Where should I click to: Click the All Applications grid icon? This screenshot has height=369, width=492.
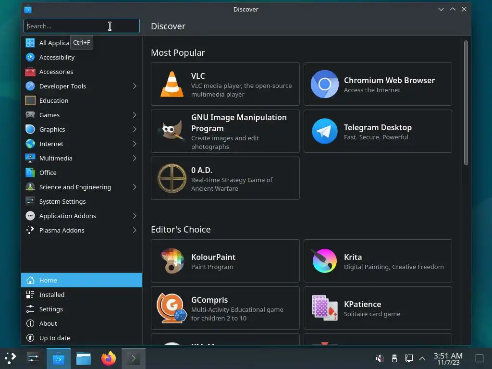[30, 43]
